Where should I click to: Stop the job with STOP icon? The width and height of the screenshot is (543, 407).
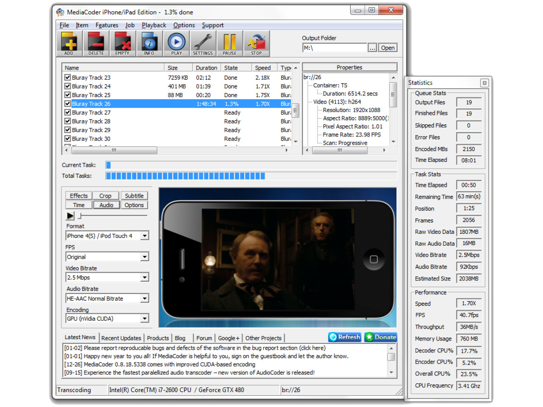(257, 43)
